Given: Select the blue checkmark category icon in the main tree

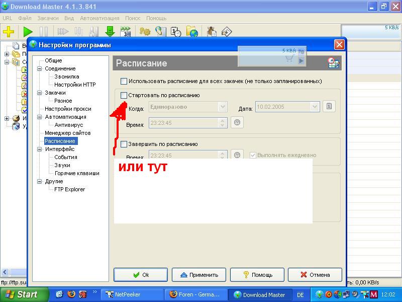Looking at the screenshot, I should [x=24, y=110].
